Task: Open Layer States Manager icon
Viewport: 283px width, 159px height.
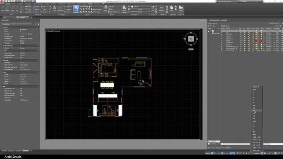Action: point(214,26)
